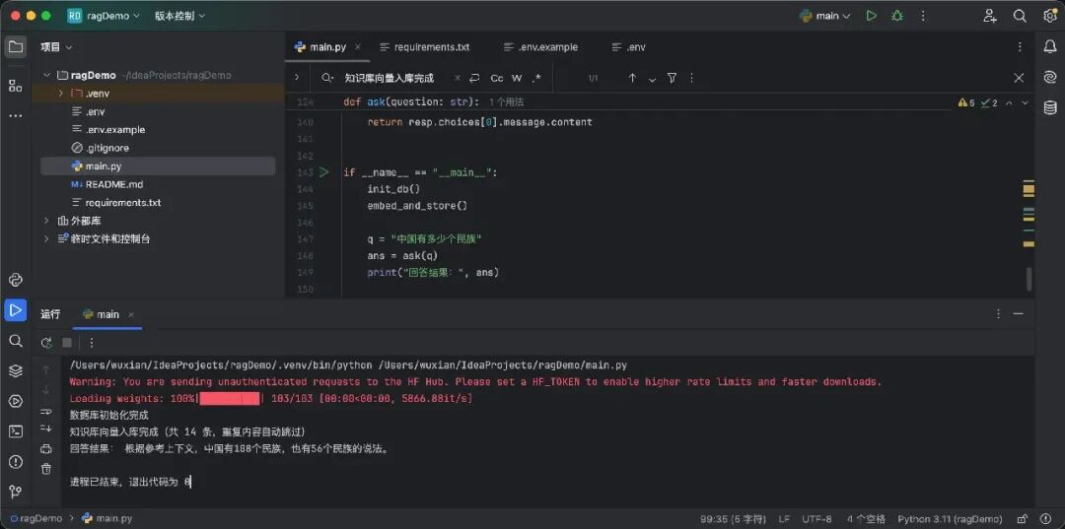Open Python Packages tool window icon
This screenshot has height=529, width=1065.
[15, 280]
